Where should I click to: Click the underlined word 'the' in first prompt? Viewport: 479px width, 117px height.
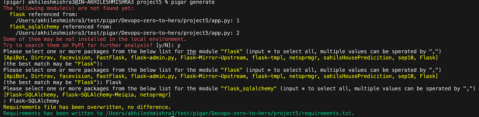[191, 52]
